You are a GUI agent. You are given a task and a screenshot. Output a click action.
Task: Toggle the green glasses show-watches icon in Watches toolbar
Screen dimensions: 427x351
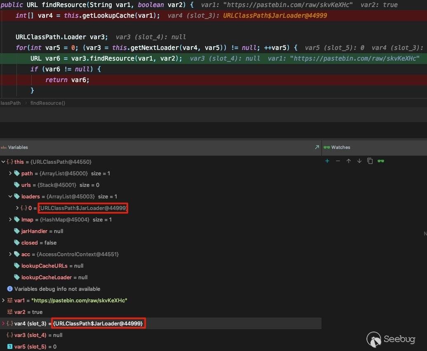coord(381,161)
